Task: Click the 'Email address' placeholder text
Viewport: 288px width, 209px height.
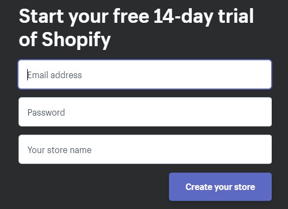Action: pos(54,75)
